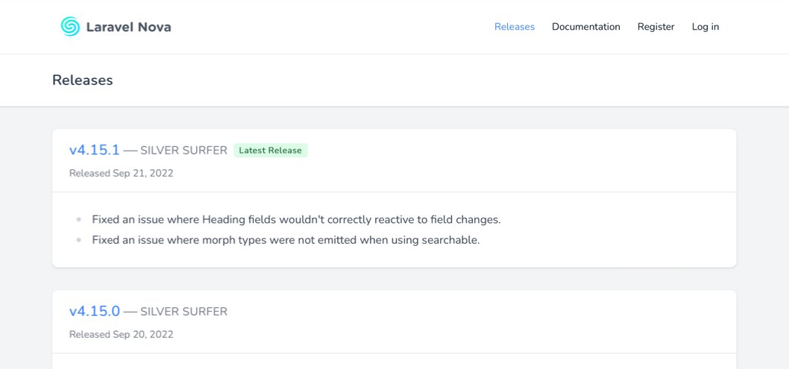This screenshot has height=369, width=789.
Task: Click SILVER SURFER label beside v4.15.1
Action: coord(183,151)
